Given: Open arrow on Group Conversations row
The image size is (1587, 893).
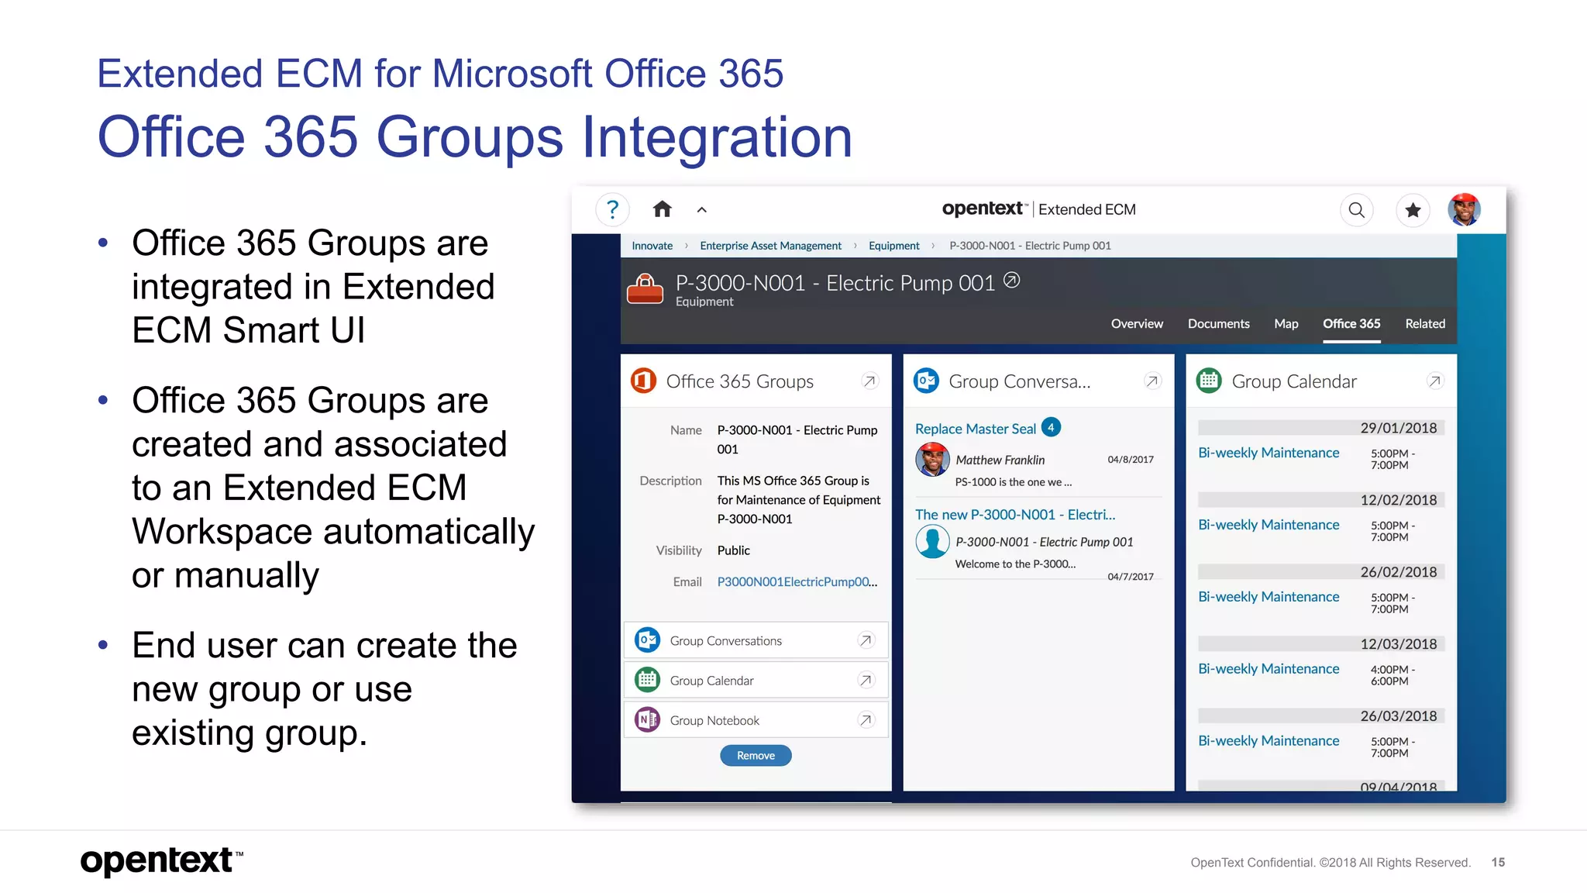Looking at the screenshot, I should (x=866, y=640).
